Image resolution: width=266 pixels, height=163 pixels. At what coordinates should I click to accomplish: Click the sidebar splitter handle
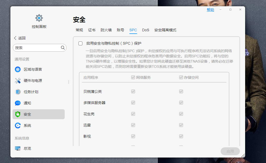point(69,82)
